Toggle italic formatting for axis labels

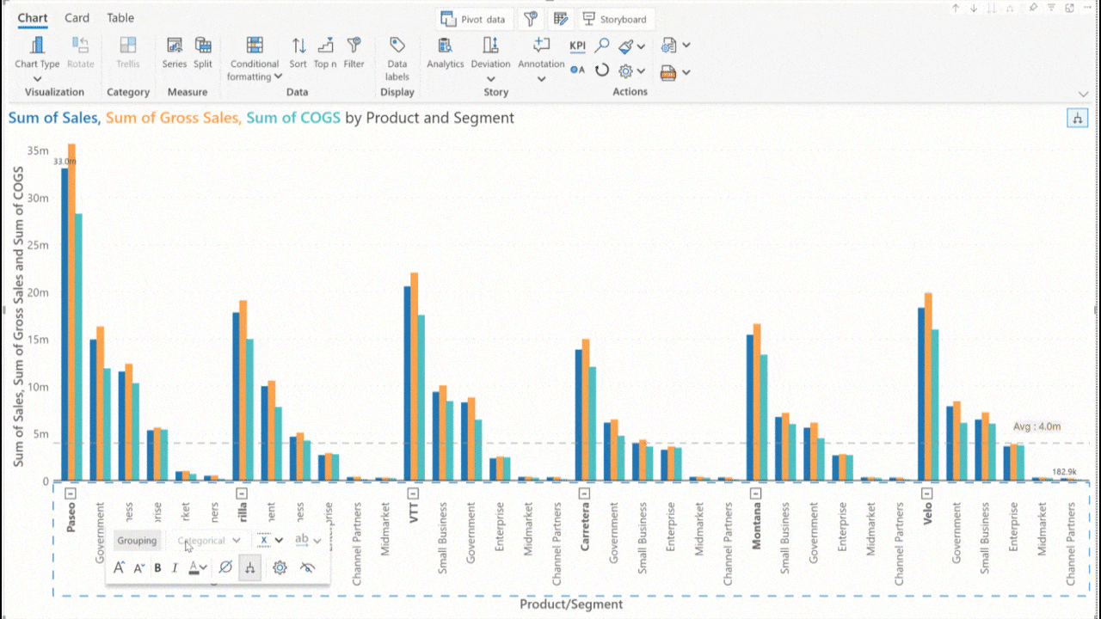[175, 567]
